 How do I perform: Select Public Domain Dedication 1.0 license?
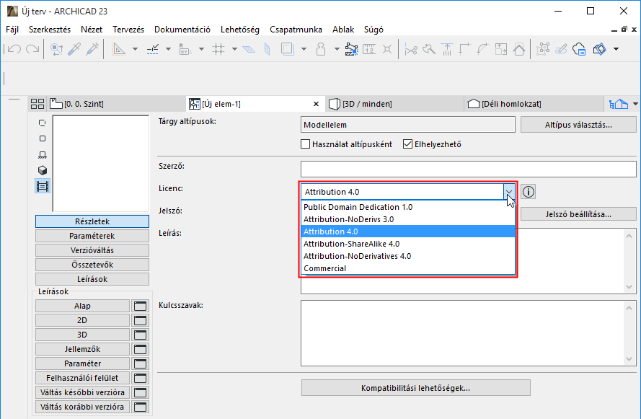point(408,207)
